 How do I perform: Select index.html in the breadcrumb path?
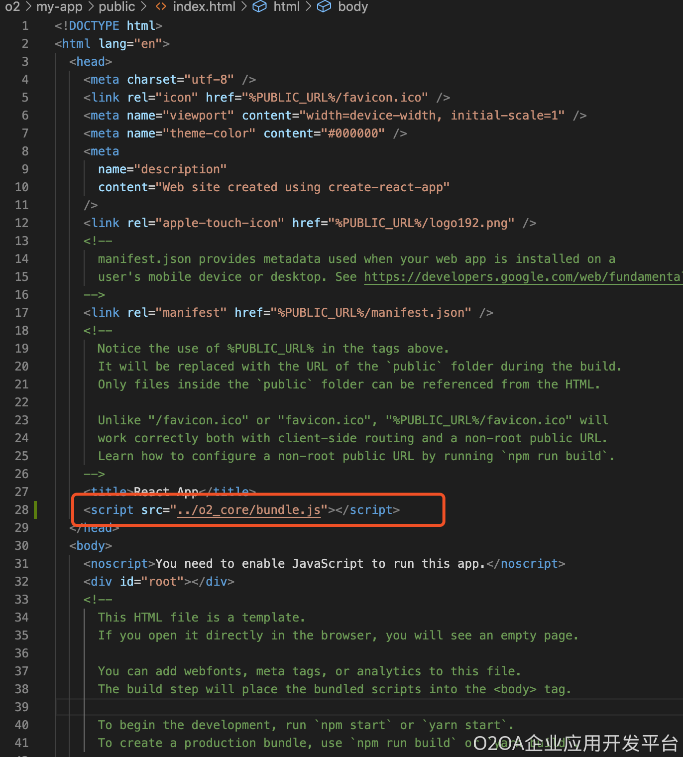coord(204,6)
